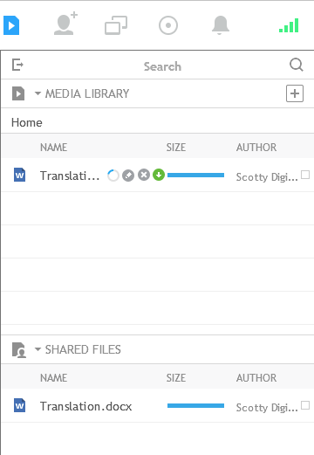The width and height of the screenshot is (314, 455).
Task: Check the green signal strength indicator
Action: coord(289,25)
